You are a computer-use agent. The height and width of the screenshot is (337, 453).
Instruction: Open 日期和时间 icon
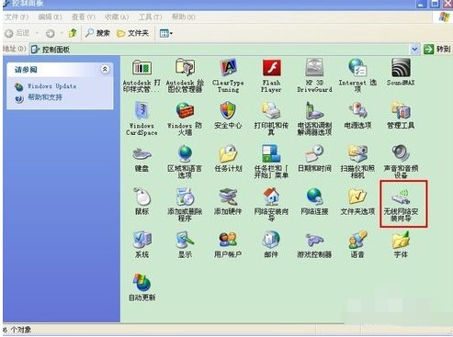pos(314,153)
